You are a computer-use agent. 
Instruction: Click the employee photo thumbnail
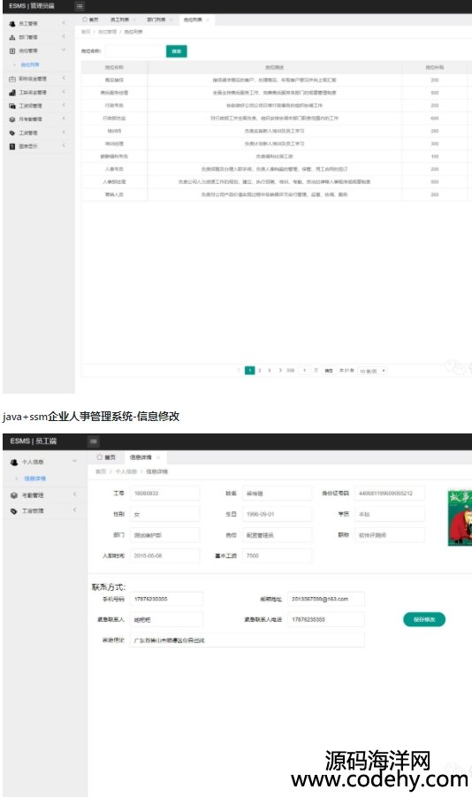pyautogui.click(x=460, y=517)
